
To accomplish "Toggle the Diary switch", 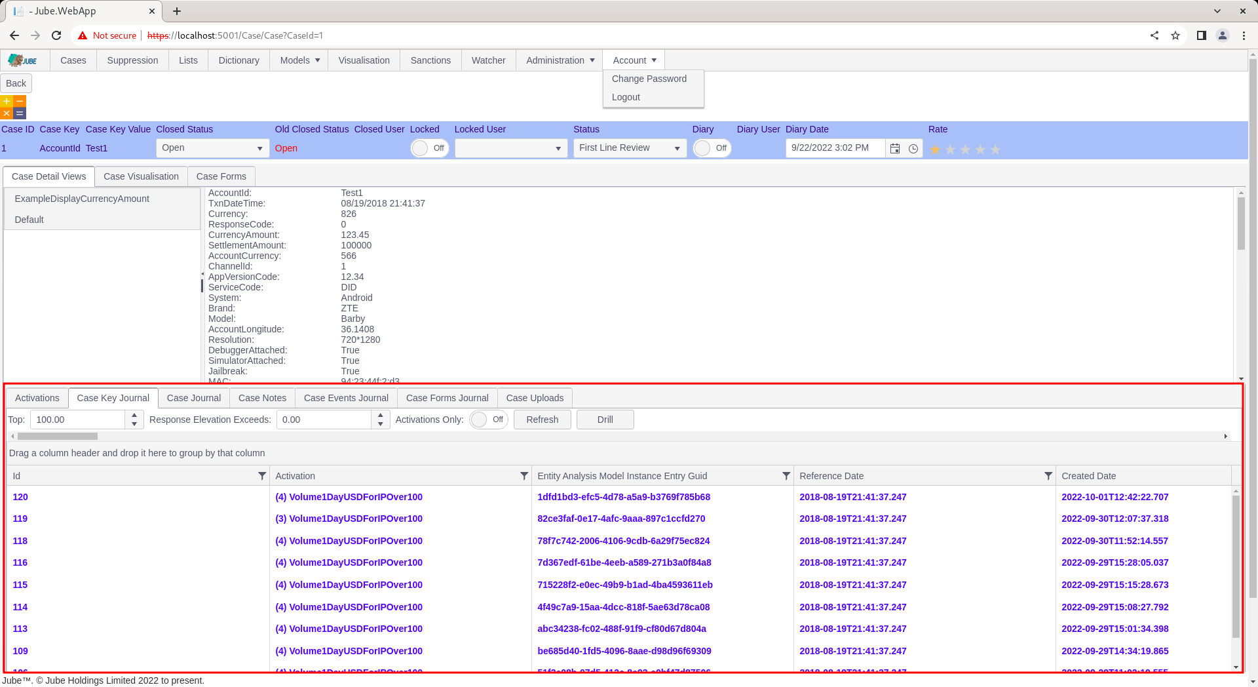I will point(712,148).
